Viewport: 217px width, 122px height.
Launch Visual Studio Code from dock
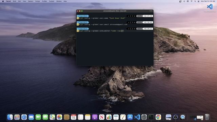tap(137, 117)
